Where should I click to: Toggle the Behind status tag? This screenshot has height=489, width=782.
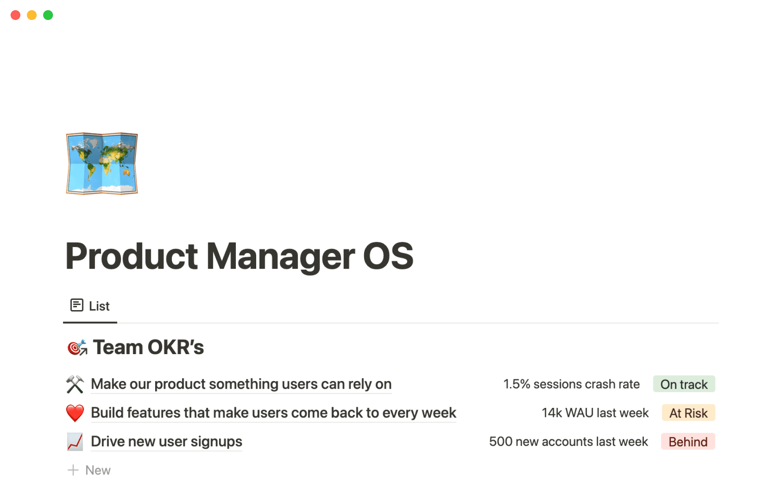coord(688,441)
